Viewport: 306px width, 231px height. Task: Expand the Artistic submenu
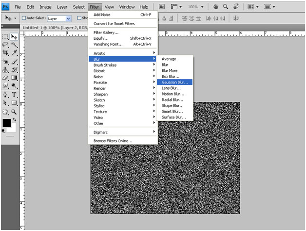pyautogui.click(x=123, y=53)
